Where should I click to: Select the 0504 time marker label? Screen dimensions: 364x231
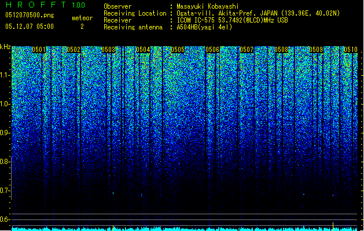click(143, 50)
